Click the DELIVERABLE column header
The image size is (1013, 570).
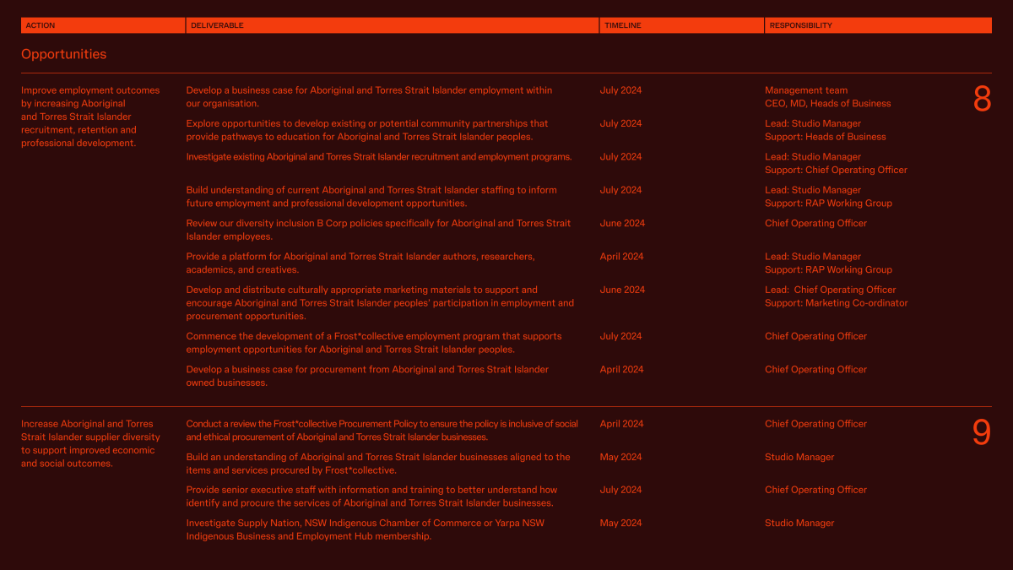pos(217,25)
